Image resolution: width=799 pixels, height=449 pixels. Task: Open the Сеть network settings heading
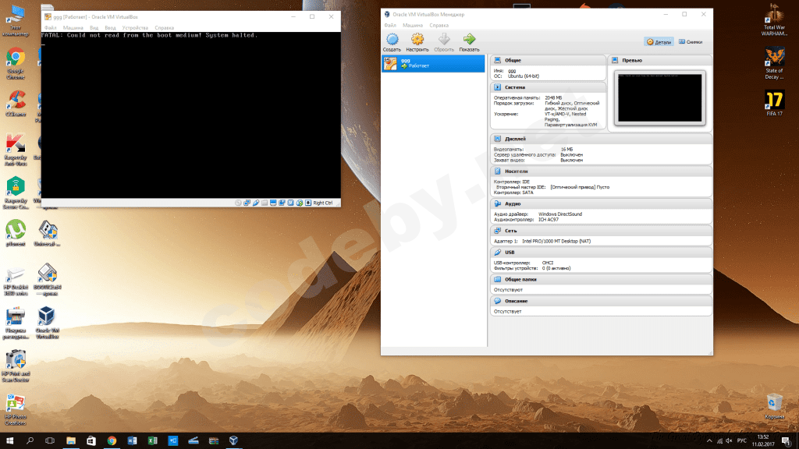tap(510, 231)
